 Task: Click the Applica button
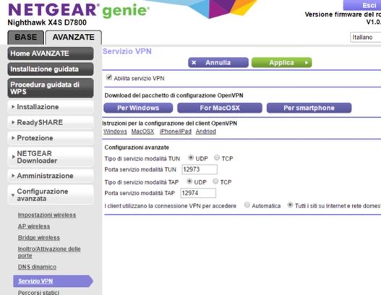[282, 63]
